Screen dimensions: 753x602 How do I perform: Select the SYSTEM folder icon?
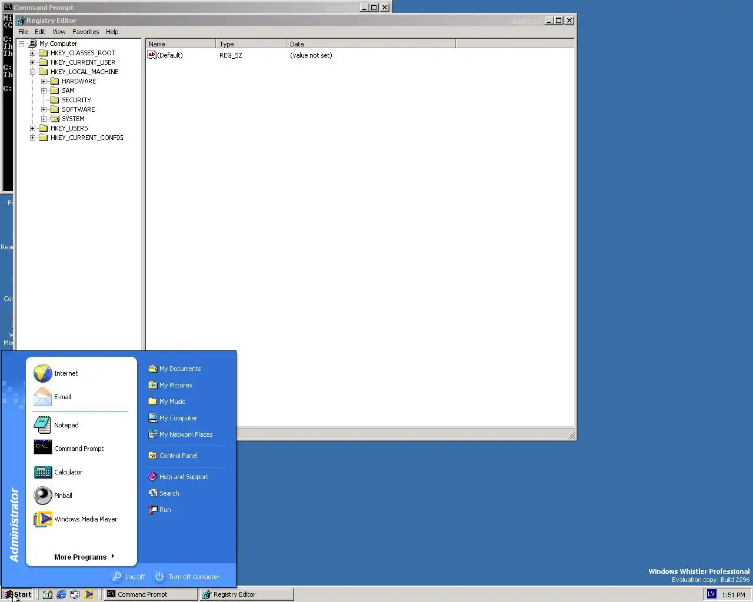55,119
